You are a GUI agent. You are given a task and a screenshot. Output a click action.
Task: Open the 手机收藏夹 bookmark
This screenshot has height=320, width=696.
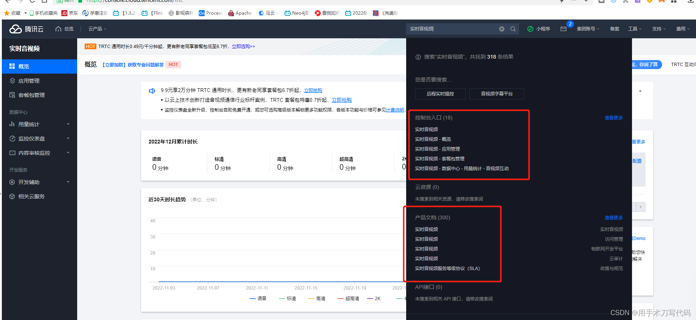pyautogui.click(x=43, y=13)
